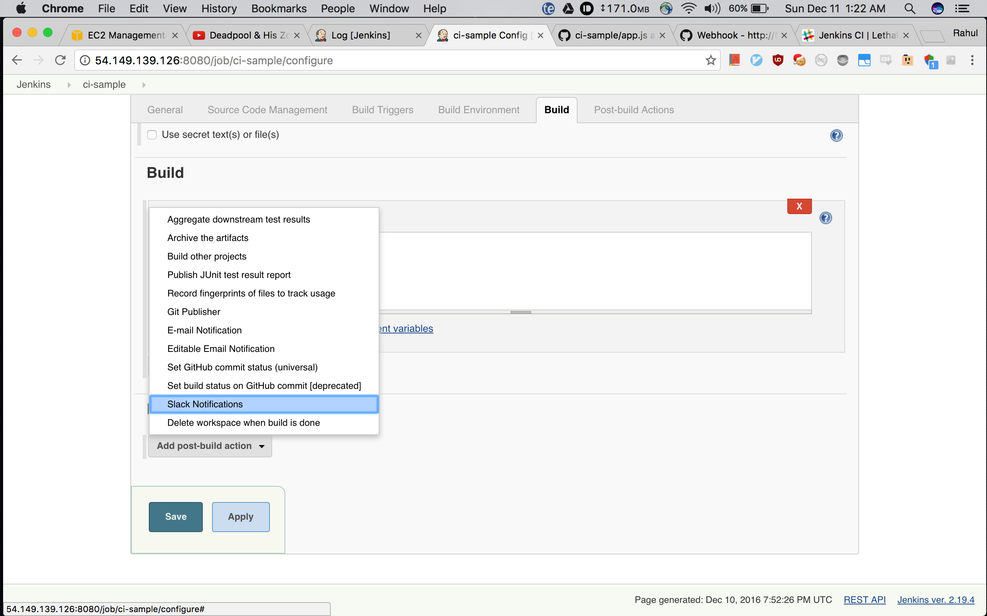Click the CSS checker extension icon

[886, 60]
